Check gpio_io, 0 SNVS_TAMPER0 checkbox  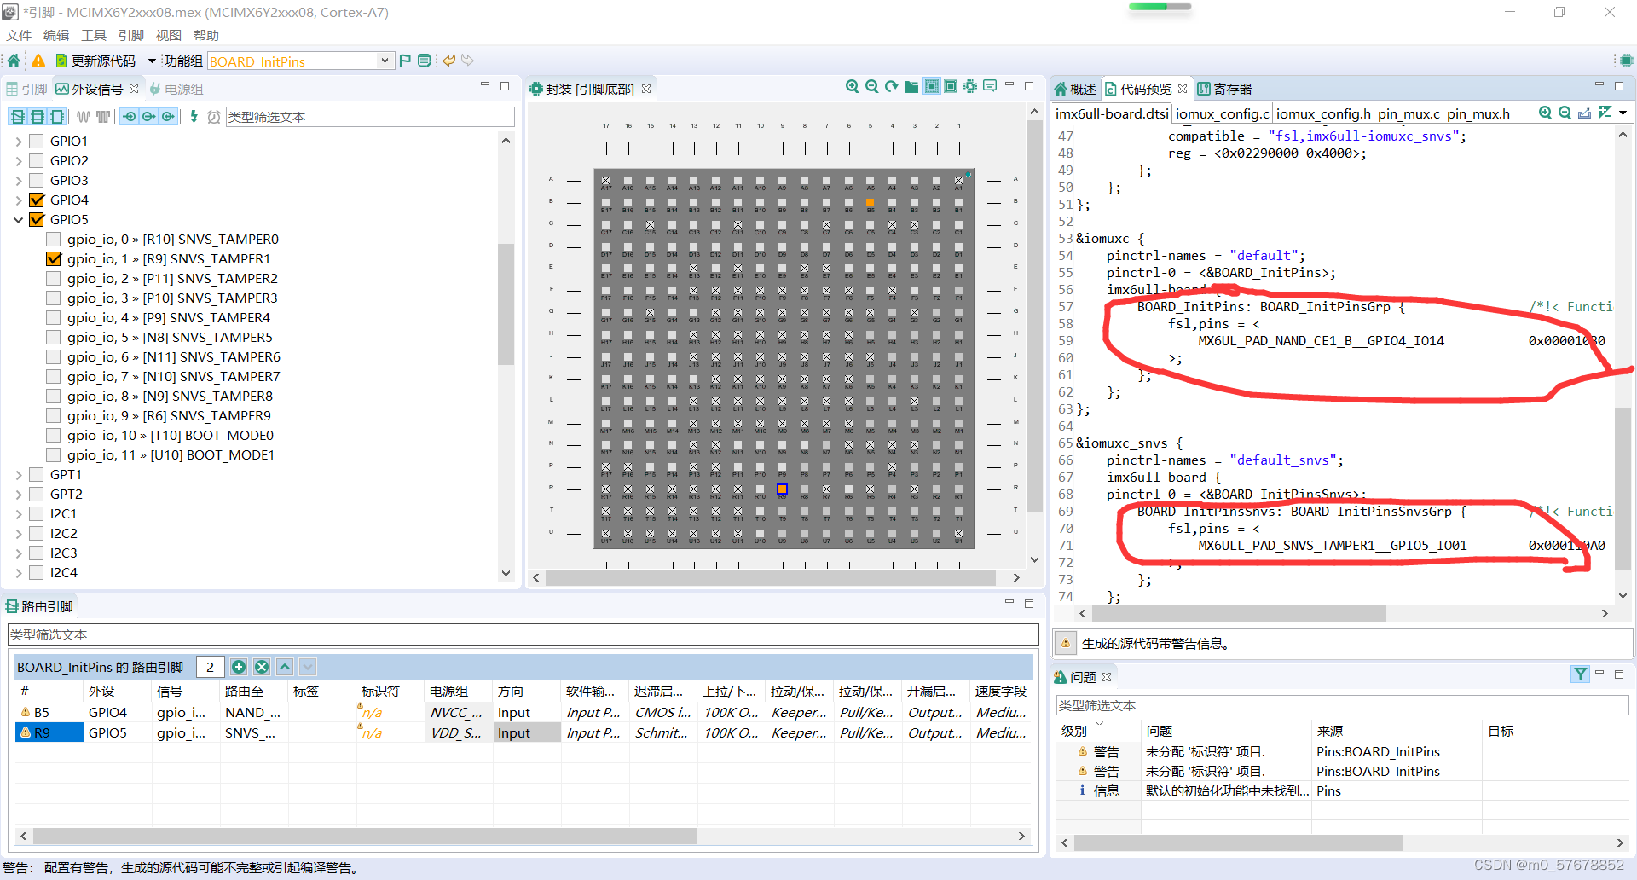tap(53, 239)
